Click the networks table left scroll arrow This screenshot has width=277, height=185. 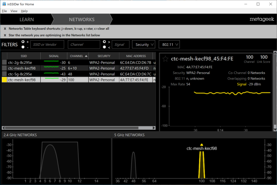coord(3,128)
